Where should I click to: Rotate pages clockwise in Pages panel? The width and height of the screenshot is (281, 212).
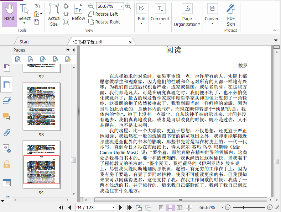pos(55,59)
